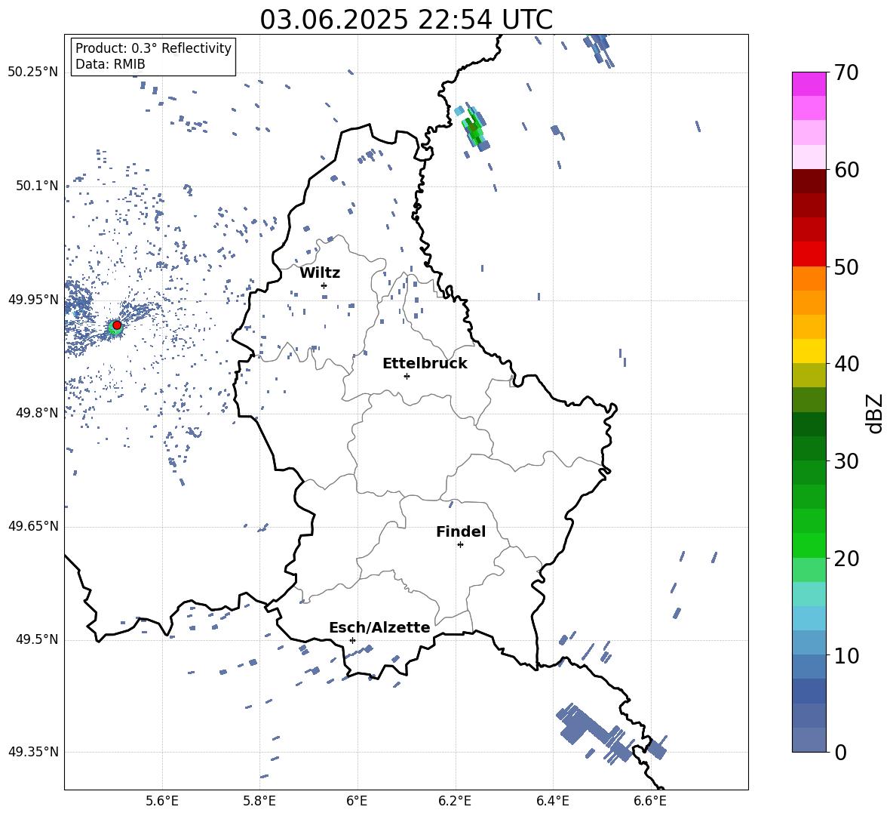893x816 pixels.
Task: Click the dBZ colorbar axis label
Action: pos(876,413)
